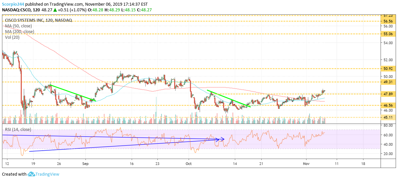Click the 50.92 resistance level label
398x180 pixels.
388,68
